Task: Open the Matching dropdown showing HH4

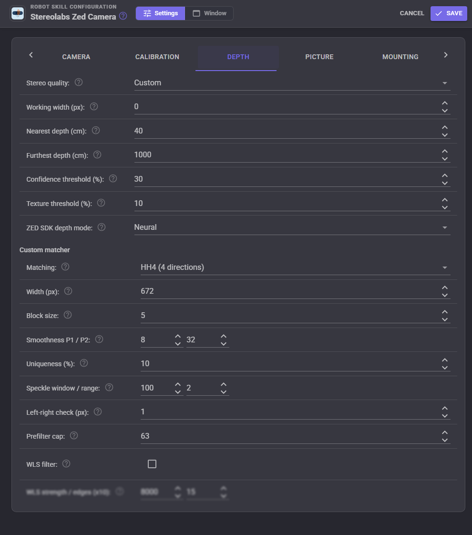Action: point(295,267)
